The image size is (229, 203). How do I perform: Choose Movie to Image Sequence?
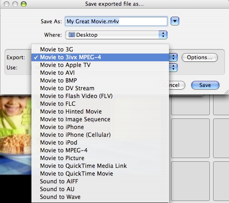100,119
